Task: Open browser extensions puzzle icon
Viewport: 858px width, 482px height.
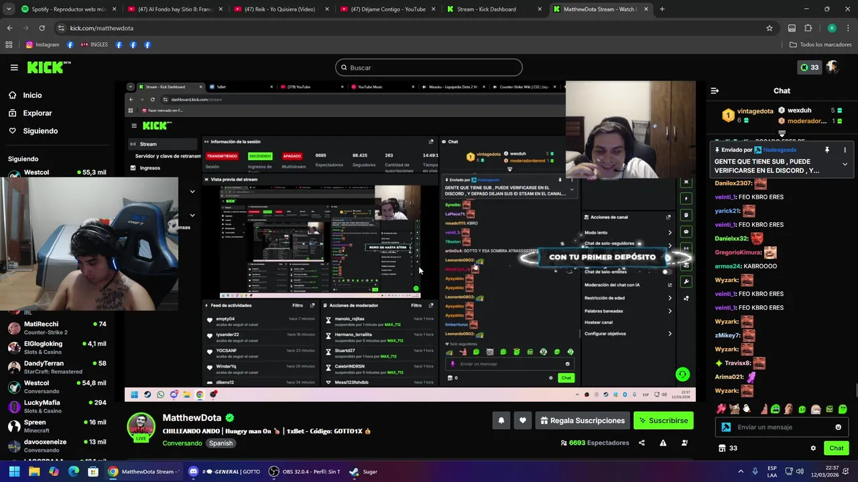Action: coord(808,28)
